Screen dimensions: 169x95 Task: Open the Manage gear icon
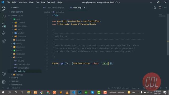4,82
